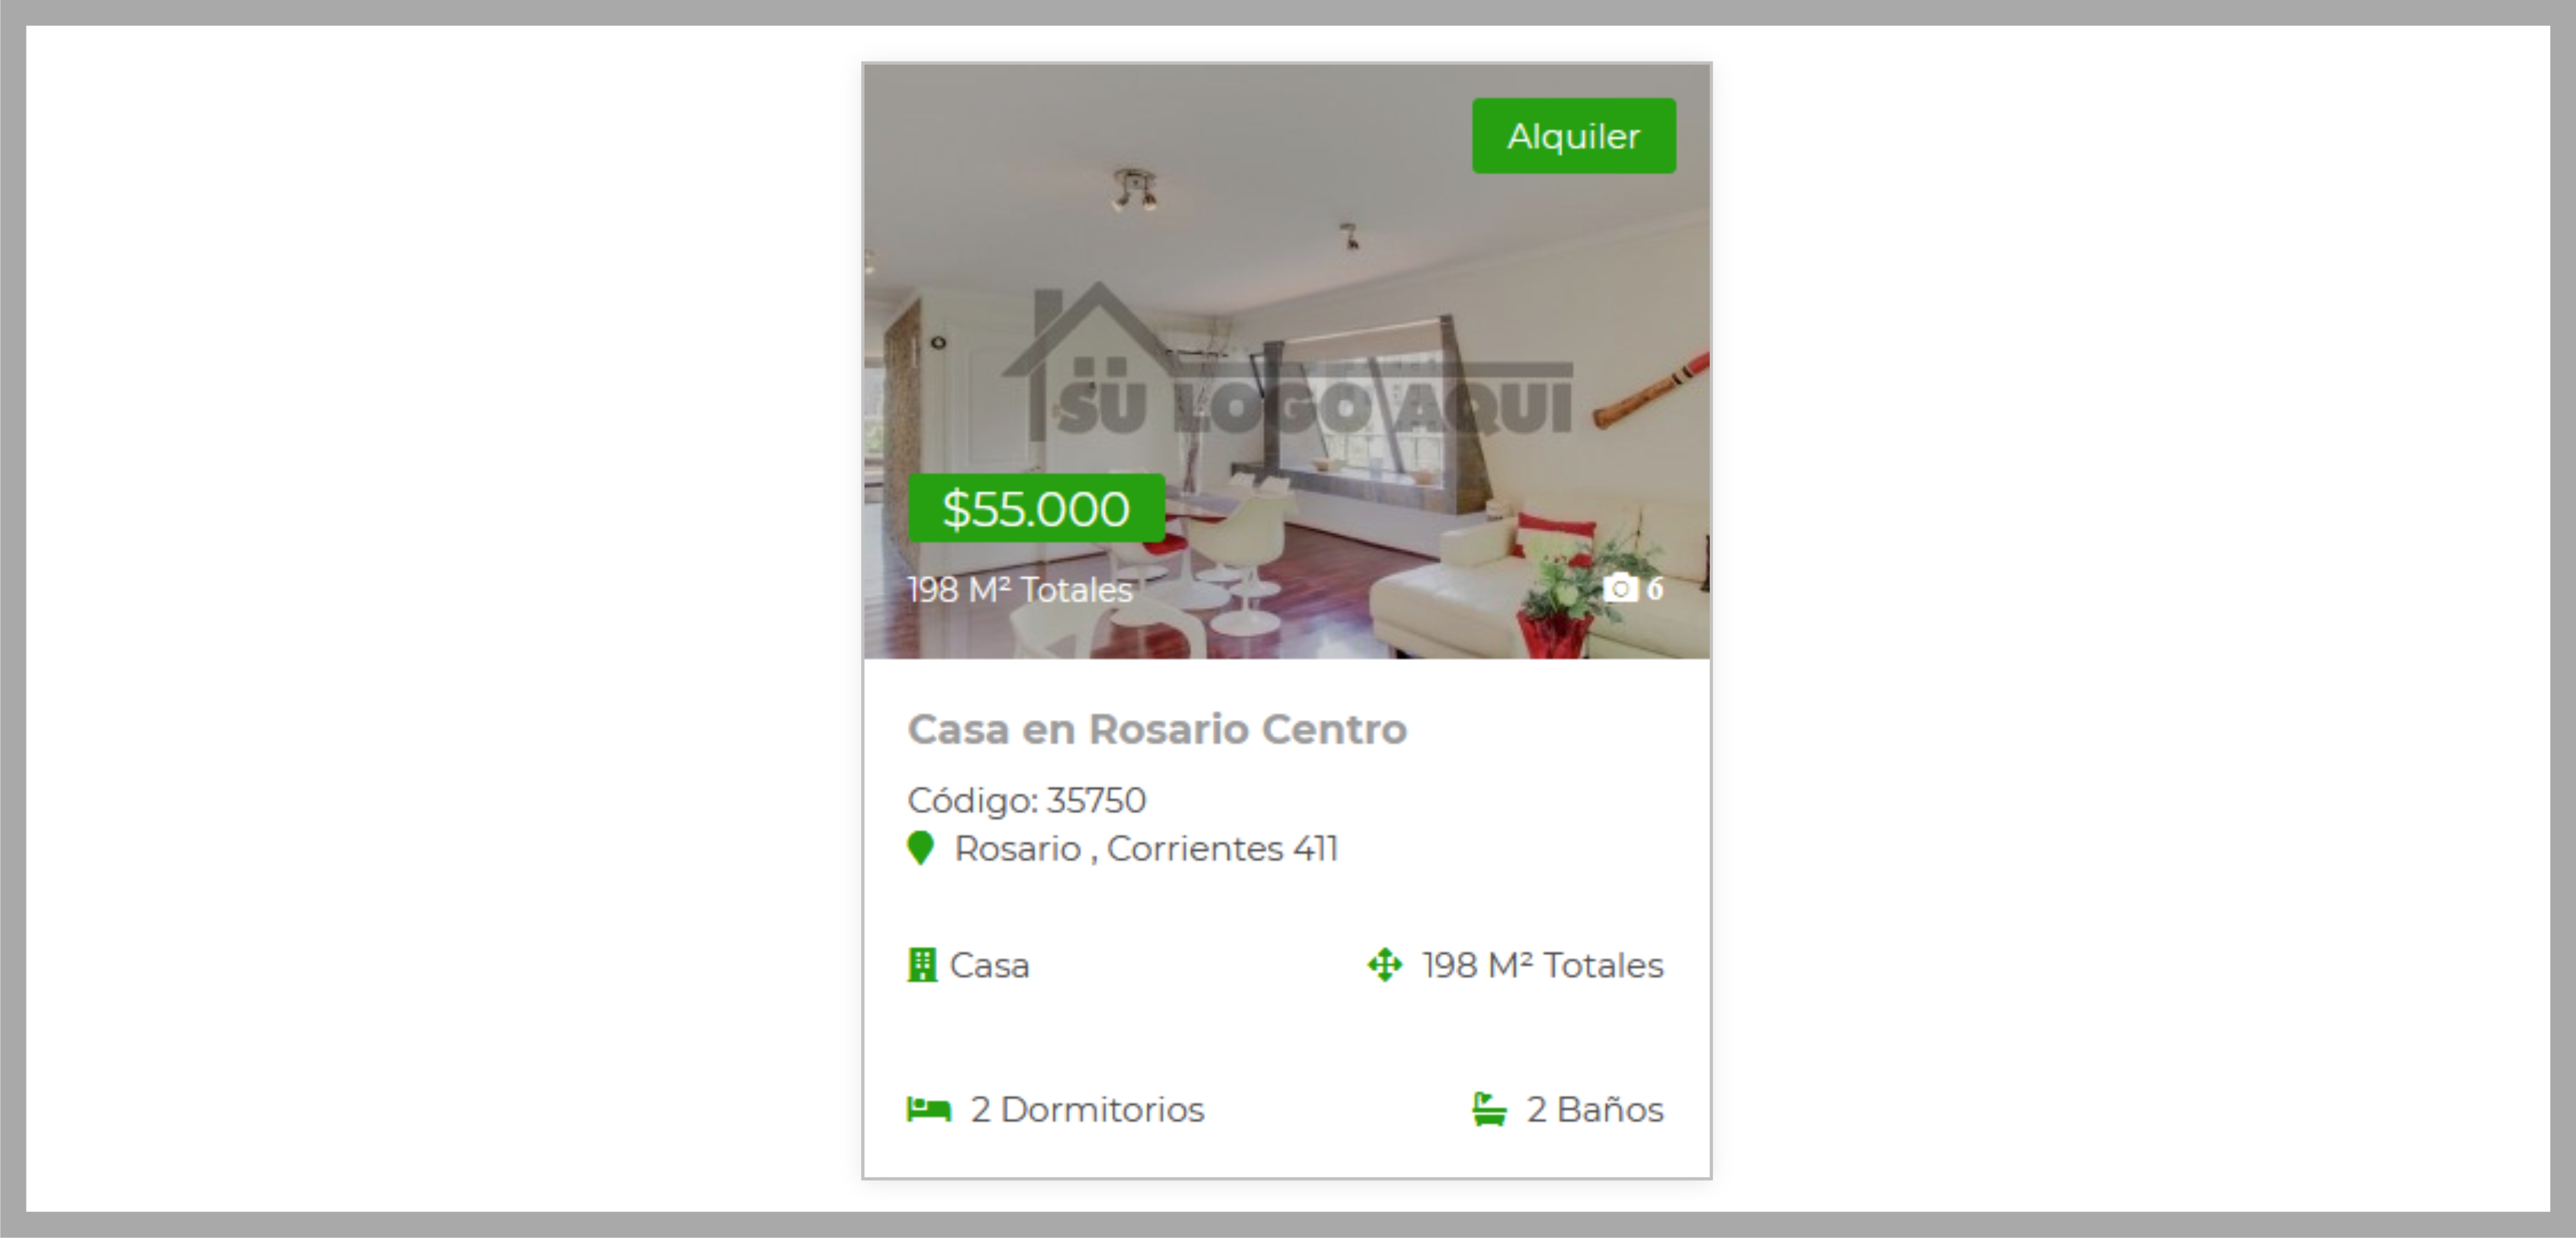Click the 2 Baños label

(1595, 1109)
